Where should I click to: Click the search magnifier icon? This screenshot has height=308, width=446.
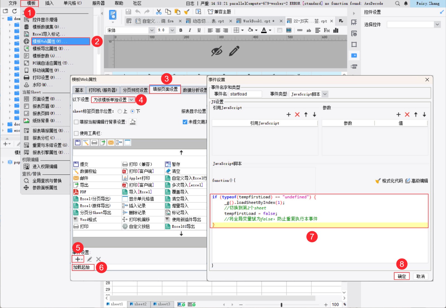[397, 3]
